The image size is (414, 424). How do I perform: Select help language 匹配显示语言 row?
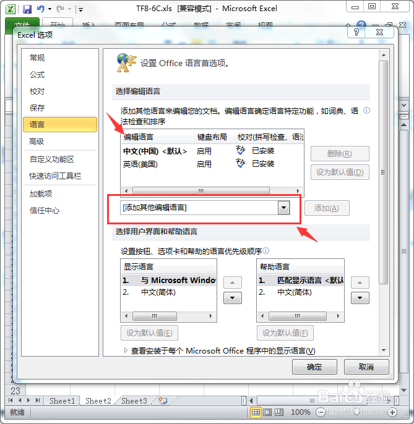click(x=300, y=280)
